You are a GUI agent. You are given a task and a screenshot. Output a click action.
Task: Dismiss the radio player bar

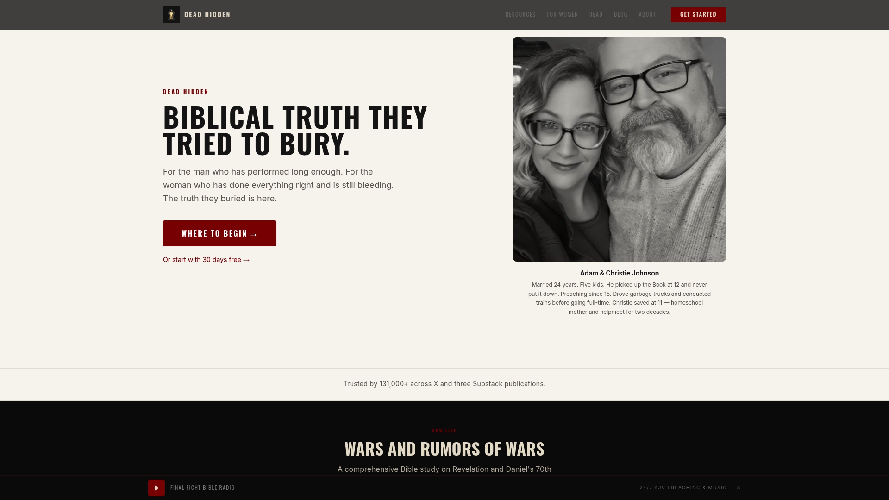739,488
